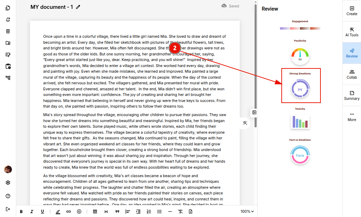This screenshot has height=217, width=361.
Task: Apply blockquote formatting
Action: [x=117, y=212]
